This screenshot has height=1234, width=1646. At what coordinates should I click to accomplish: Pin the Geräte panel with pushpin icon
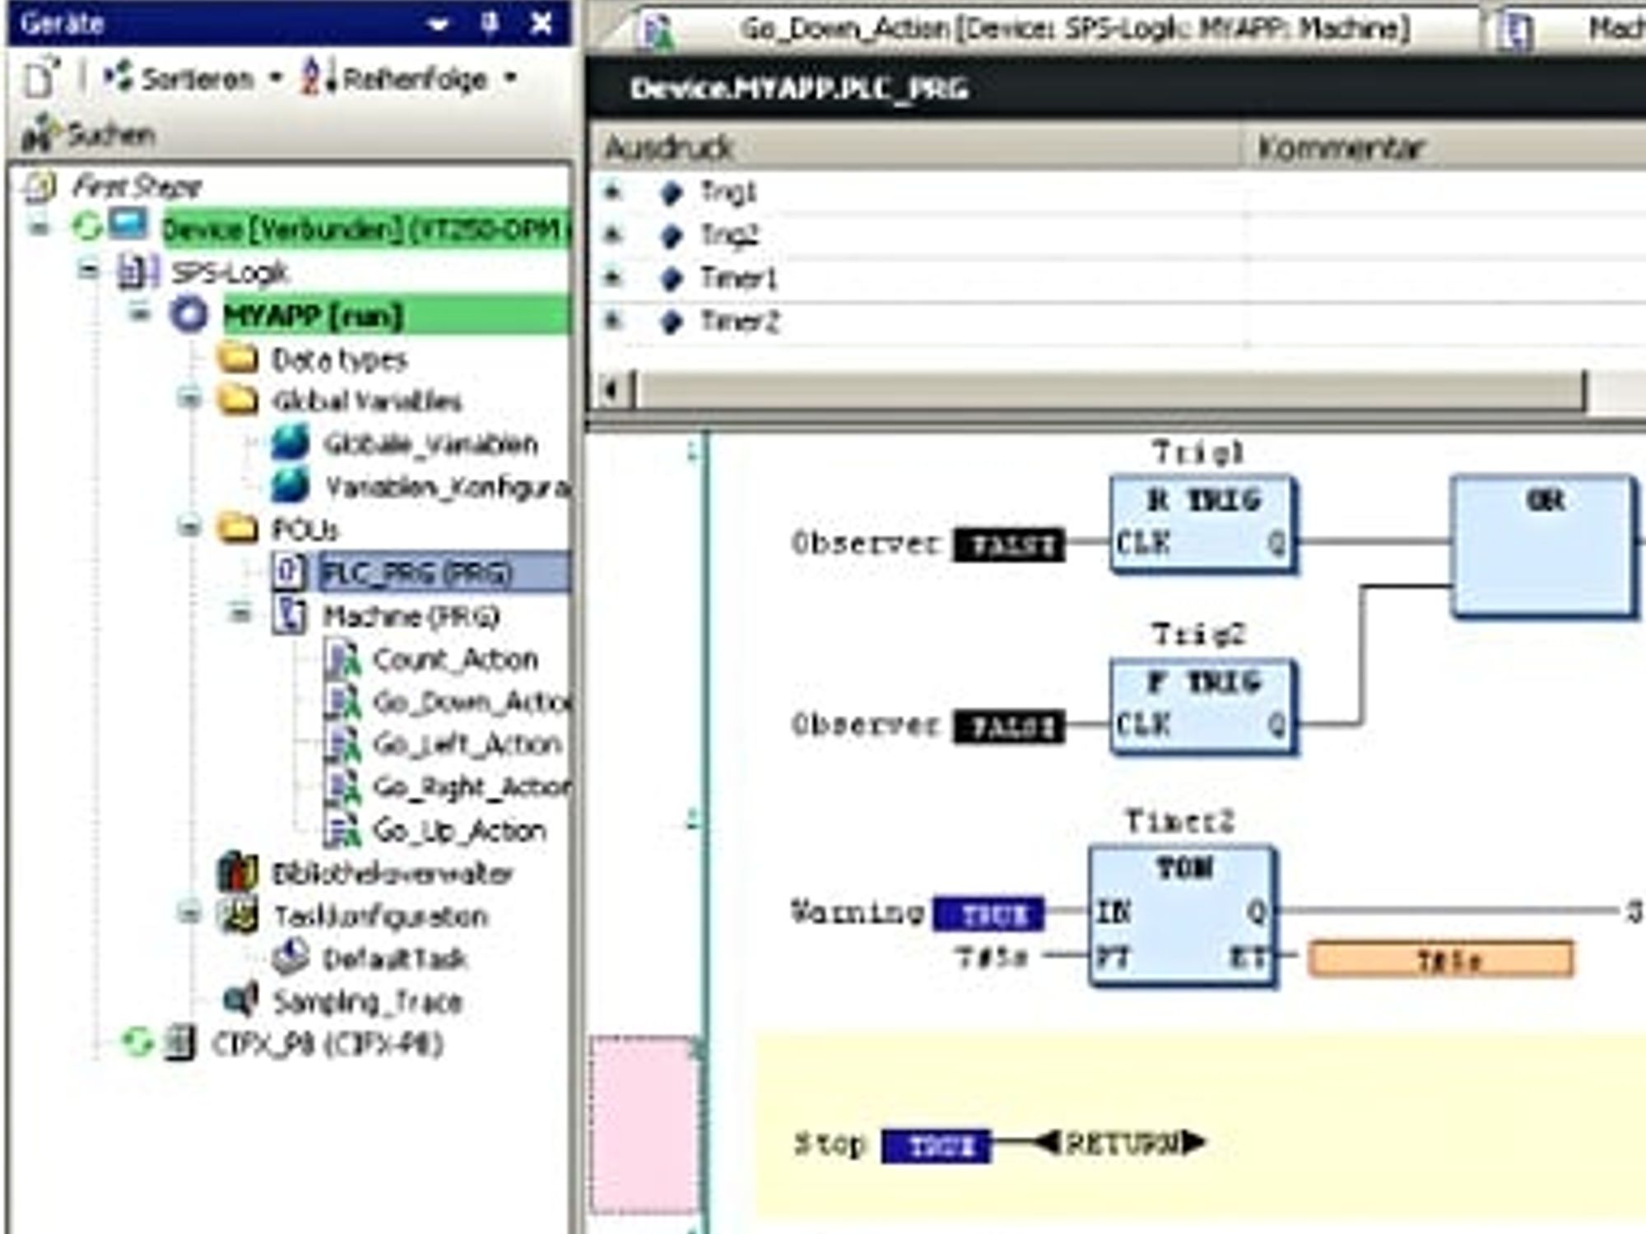tap(489, 23)
